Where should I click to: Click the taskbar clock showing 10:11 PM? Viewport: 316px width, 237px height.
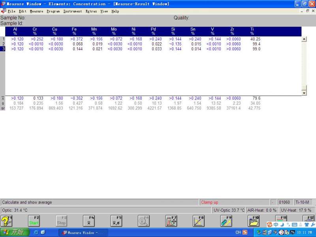pyautogui.click(x=305, y=233)
